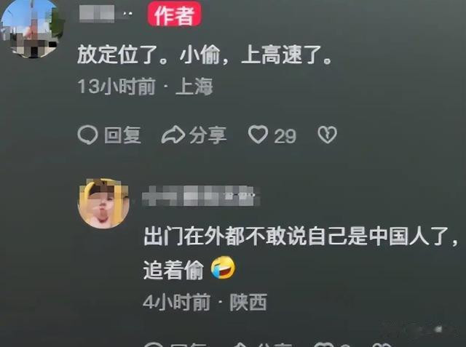Click the share arrow icon
The height and width of the screenshot is (347, 466).
pos(173,135)
